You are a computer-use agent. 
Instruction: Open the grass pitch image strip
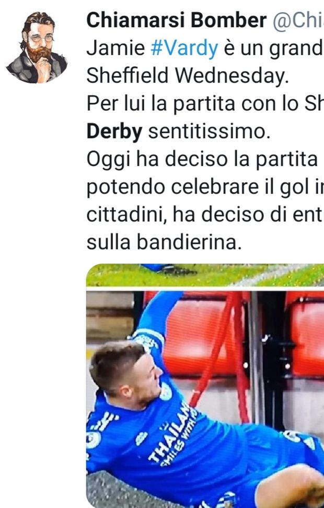click(205, 275)
